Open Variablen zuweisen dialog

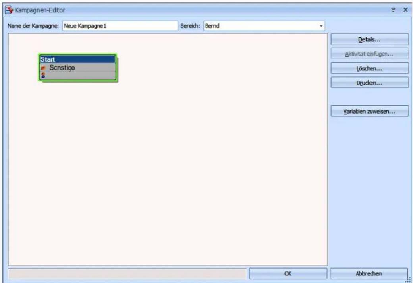click(x=370, y=111)
